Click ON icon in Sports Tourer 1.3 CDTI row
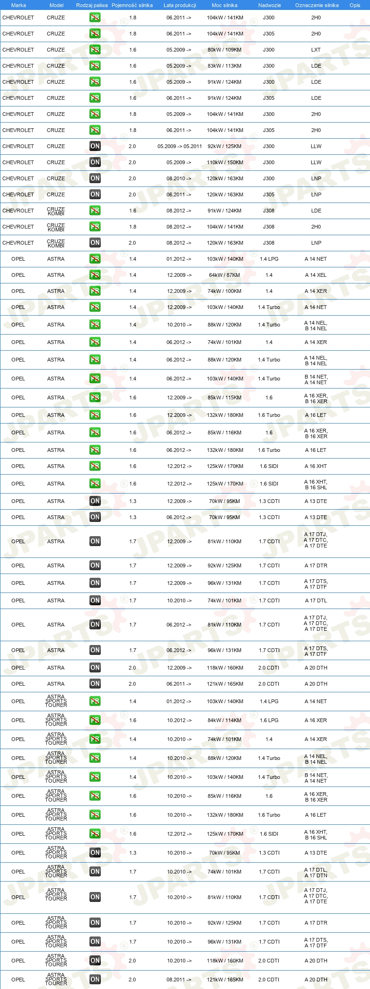370x989 pixels. pos(95,853)
